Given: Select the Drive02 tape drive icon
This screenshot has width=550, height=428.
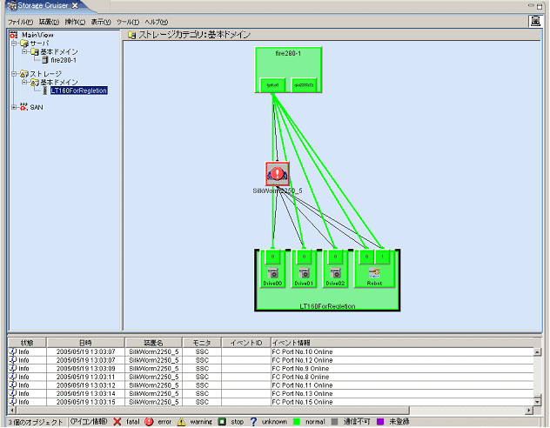Looking at the screenshot, I should click(335, 272).
